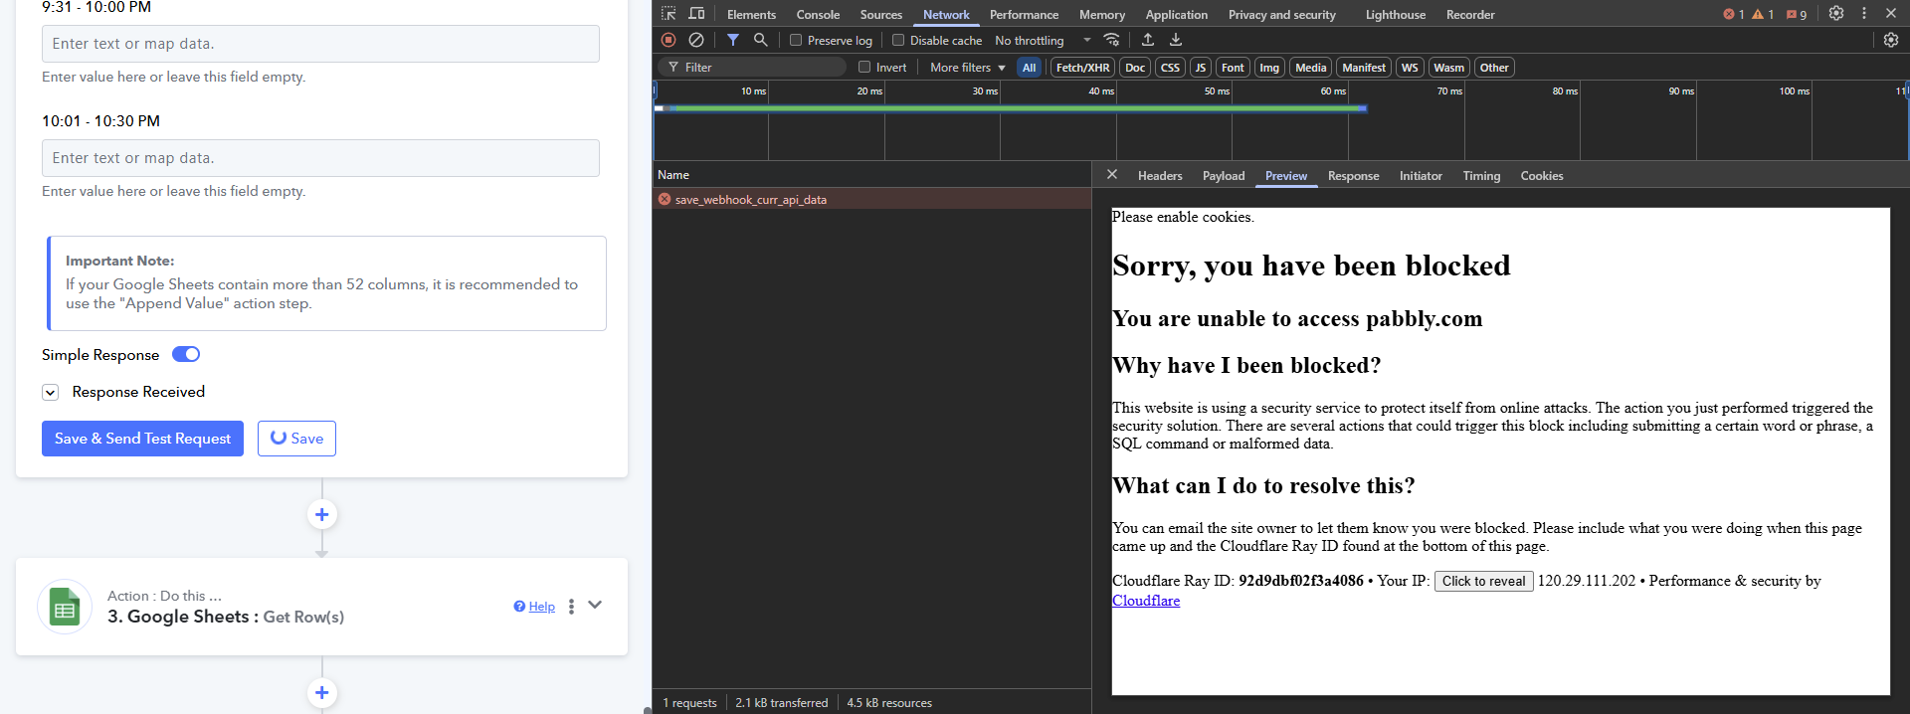
Task: Open the More filters dropdown
Action: pyautogui.click(x=967, y=68)
